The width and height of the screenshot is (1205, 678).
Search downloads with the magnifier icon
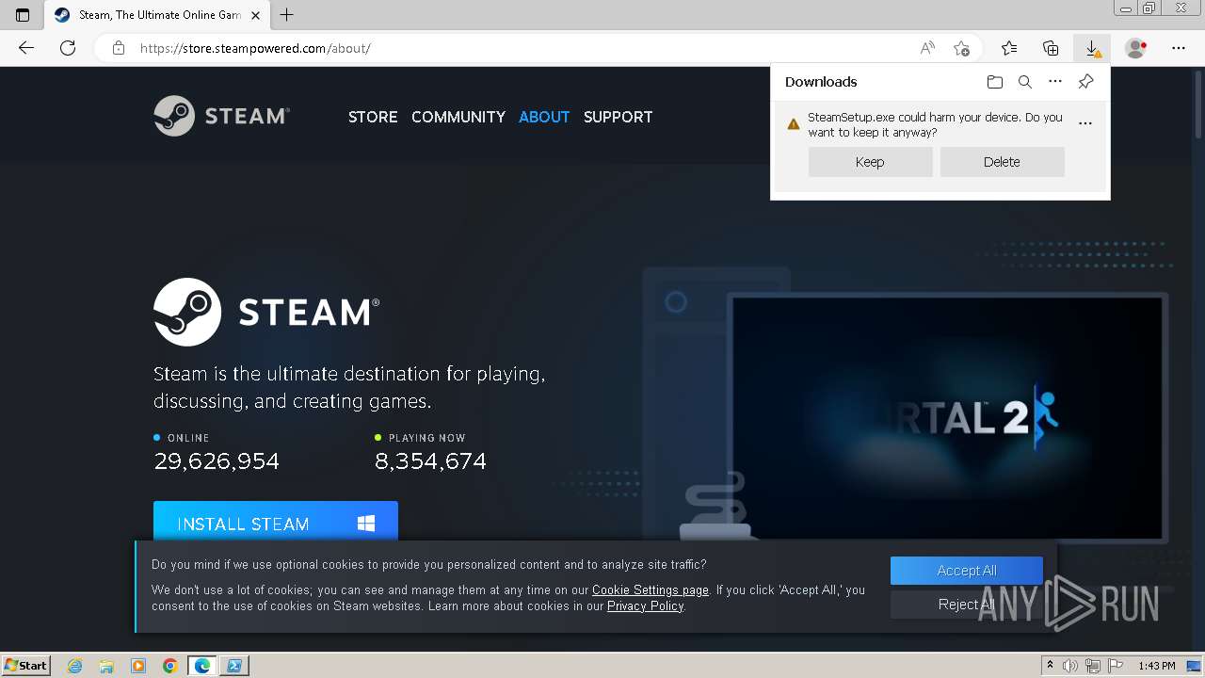(x=1025, y=82)
